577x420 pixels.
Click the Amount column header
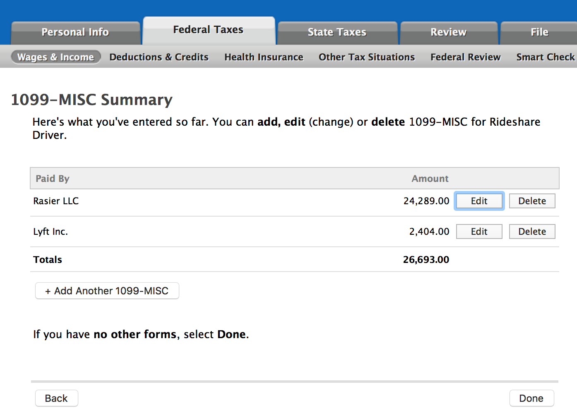430,179
